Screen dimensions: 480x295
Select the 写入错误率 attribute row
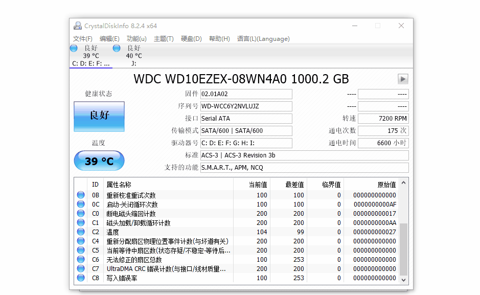click(x=237, y=278)
